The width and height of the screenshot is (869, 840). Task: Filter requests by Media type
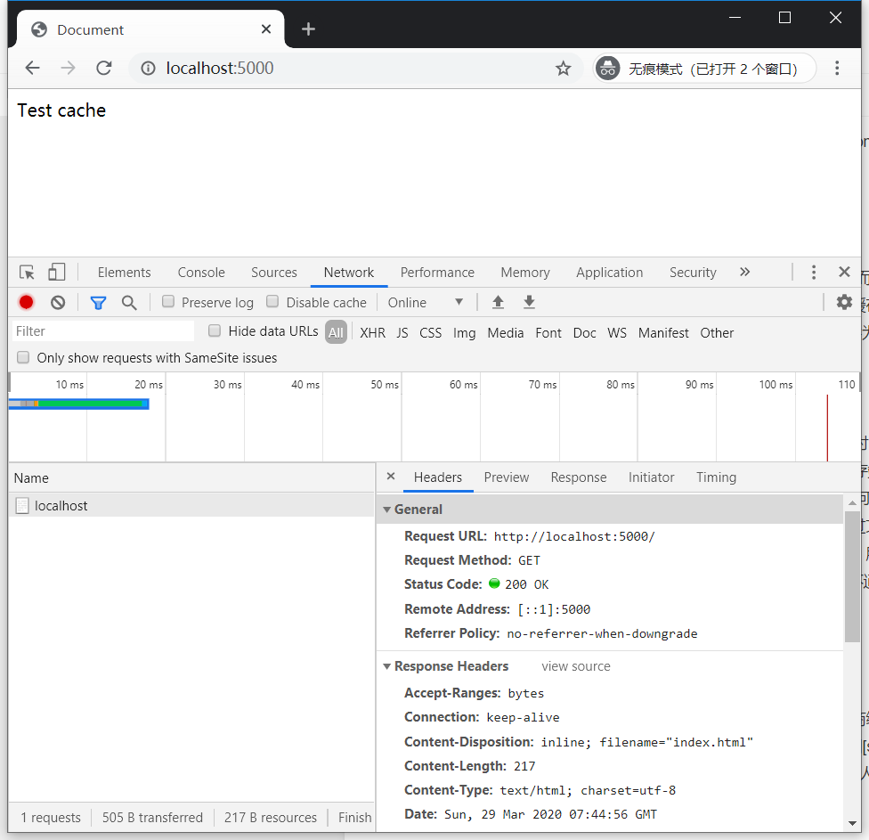tap(506, 332)
